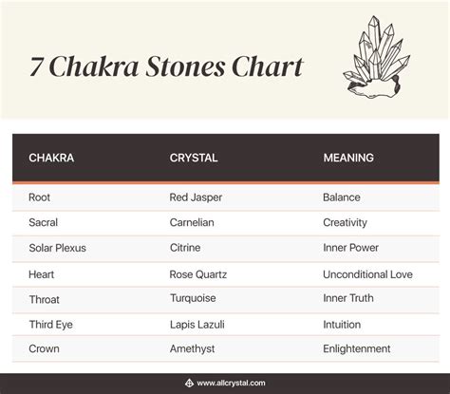Click the crystal cluster illustration
The height and width of the screenshot is (394, 450).
[377, 57]
